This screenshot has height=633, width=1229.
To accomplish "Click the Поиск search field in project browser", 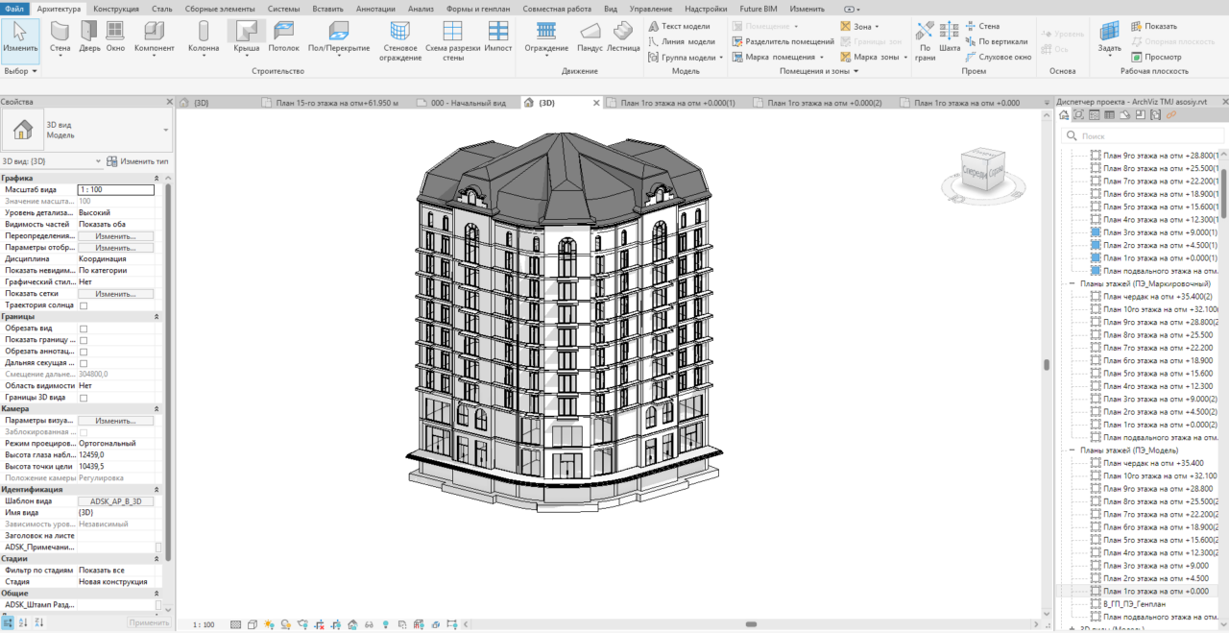I will click(x=1143, y=136).
